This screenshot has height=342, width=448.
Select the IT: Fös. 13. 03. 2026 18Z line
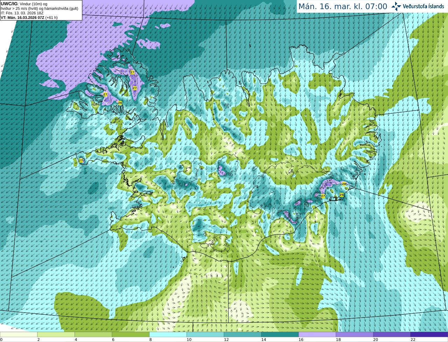pyautogui.click(x=22, y=13)
